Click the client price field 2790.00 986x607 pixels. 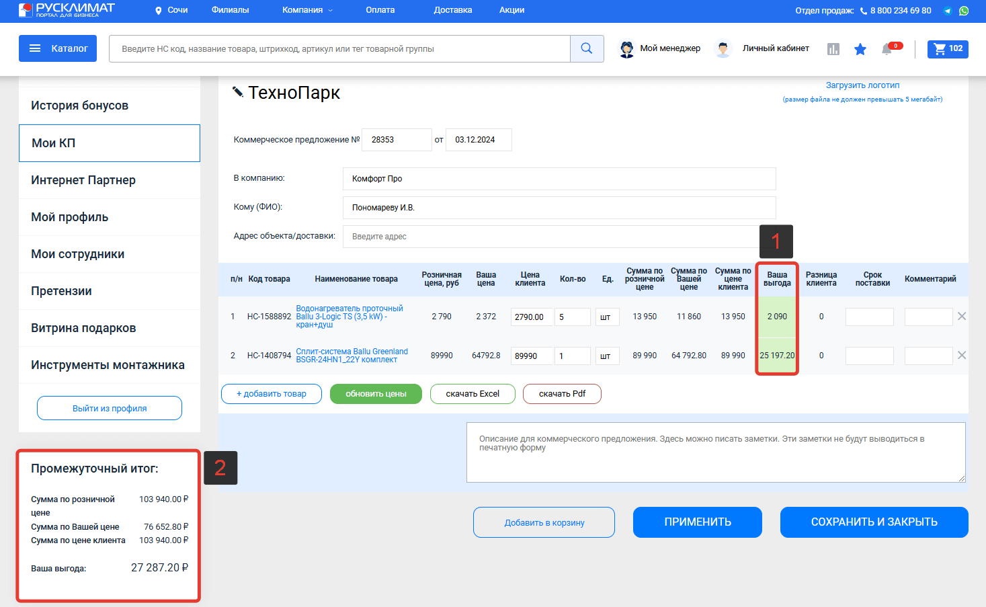[x=532, y=317]
